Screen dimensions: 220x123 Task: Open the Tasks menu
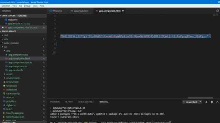pyautogui.click(x=35, y=6)
